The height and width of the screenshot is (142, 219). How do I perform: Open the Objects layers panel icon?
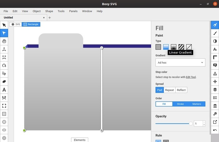click(215, 90)
